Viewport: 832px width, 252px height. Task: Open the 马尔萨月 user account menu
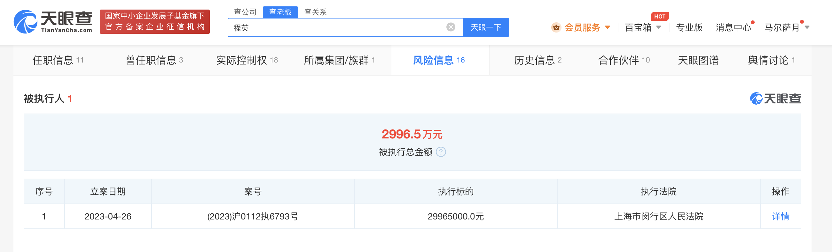[x=786, y=27]
